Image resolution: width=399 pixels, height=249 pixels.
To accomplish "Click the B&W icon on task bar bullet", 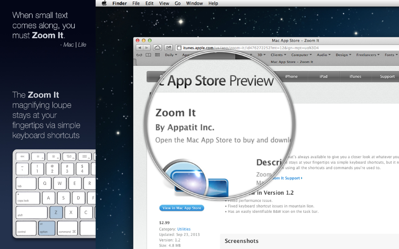I will point(272,211).
